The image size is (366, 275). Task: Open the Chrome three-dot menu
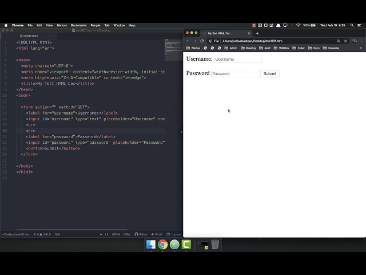pyautogui.click(x=361, y=41)
